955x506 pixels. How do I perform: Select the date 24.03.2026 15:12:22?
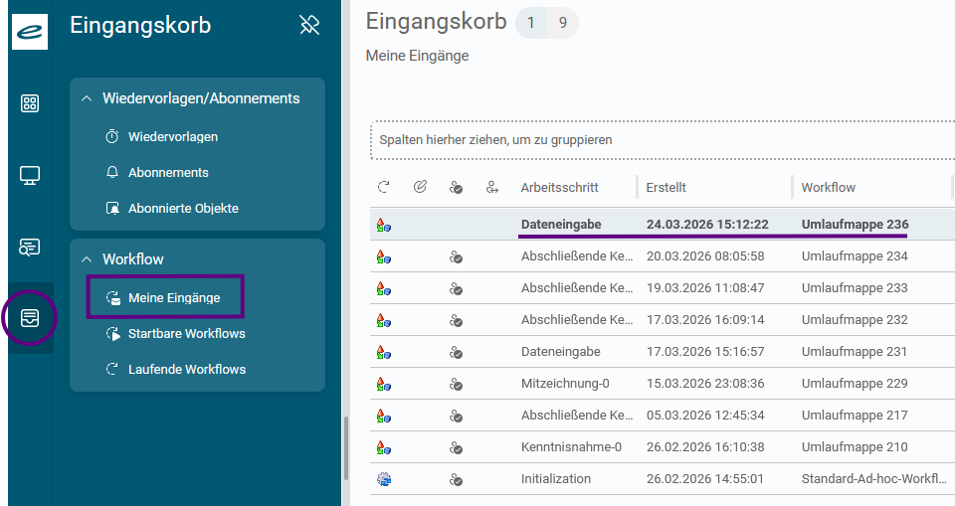(x=707, y=224)
